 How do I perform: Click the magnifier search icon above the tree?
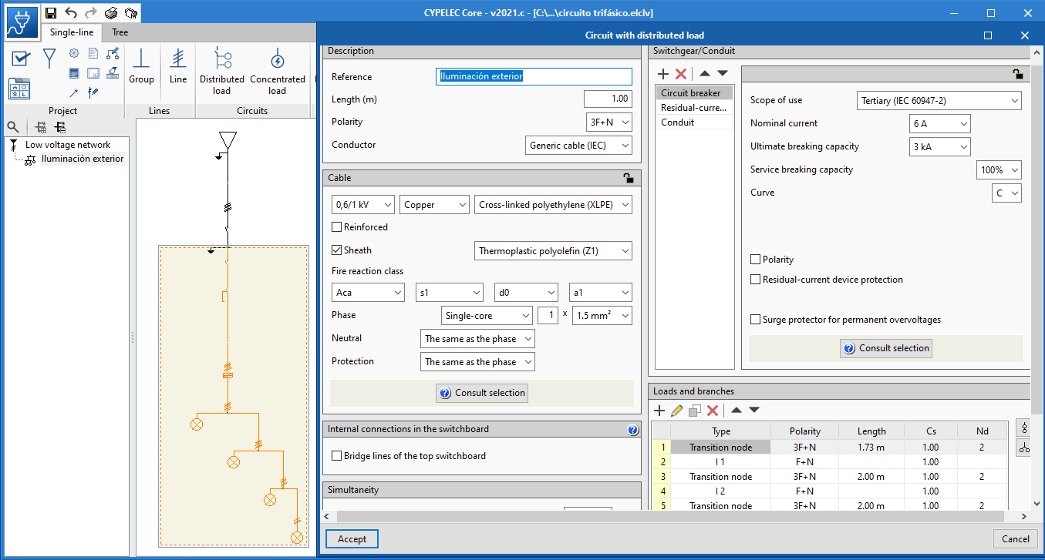point(13,127)
